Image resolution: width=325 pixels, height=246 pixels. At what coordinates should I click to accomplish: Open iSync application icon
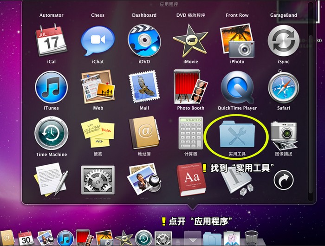click(283, 41)
